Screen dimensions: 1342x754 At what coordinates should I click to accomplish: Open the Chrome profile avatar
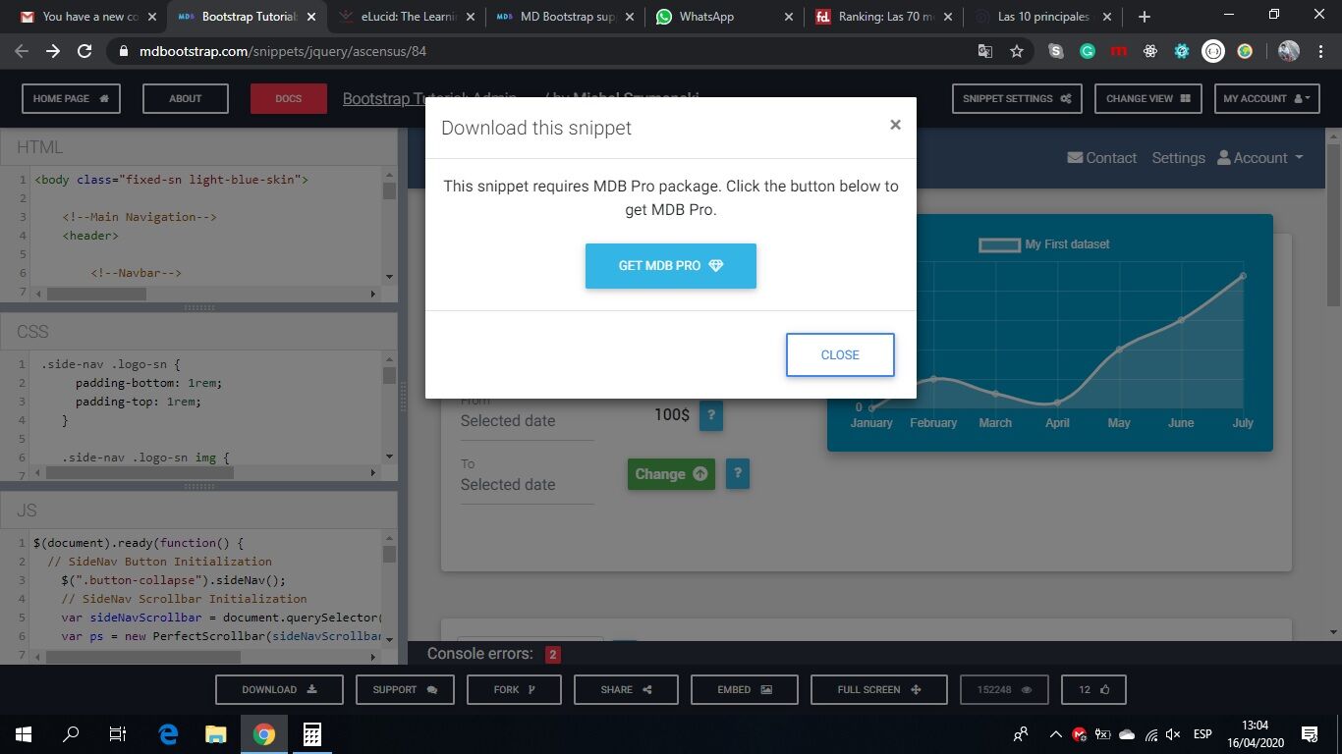1289,51
